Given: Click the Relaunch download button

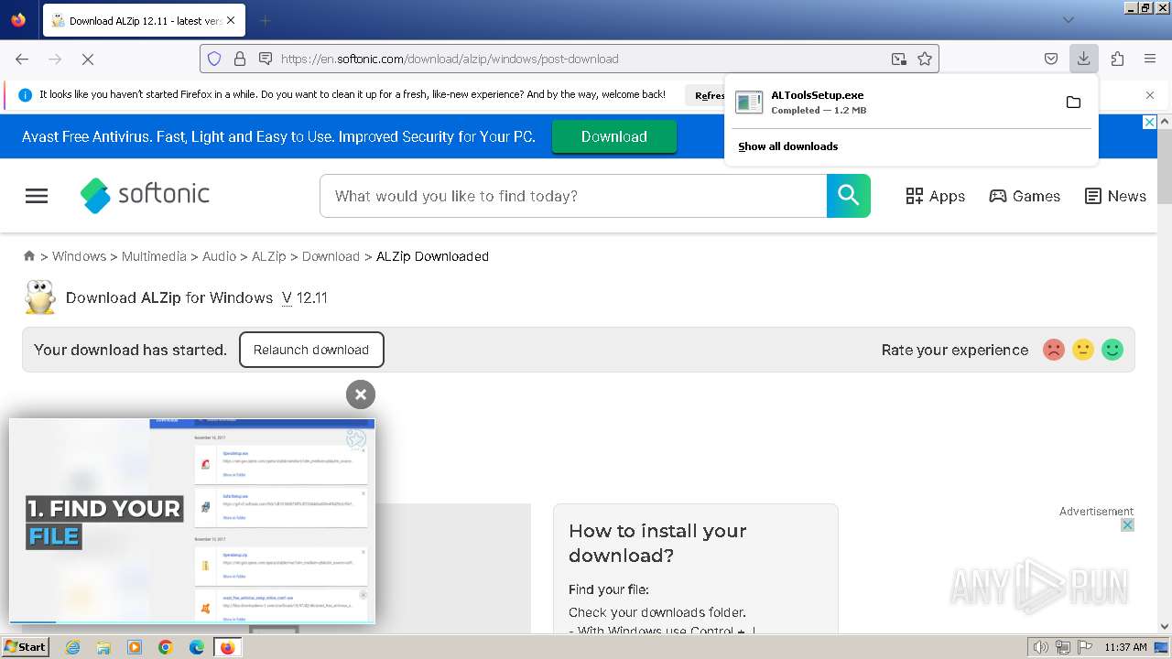Looking at the screenshot, I should [311, 350].
